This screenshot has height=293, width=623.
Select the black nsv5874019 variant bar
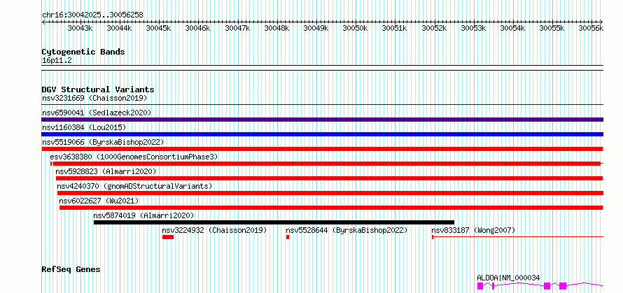click(x=274, y=222)
